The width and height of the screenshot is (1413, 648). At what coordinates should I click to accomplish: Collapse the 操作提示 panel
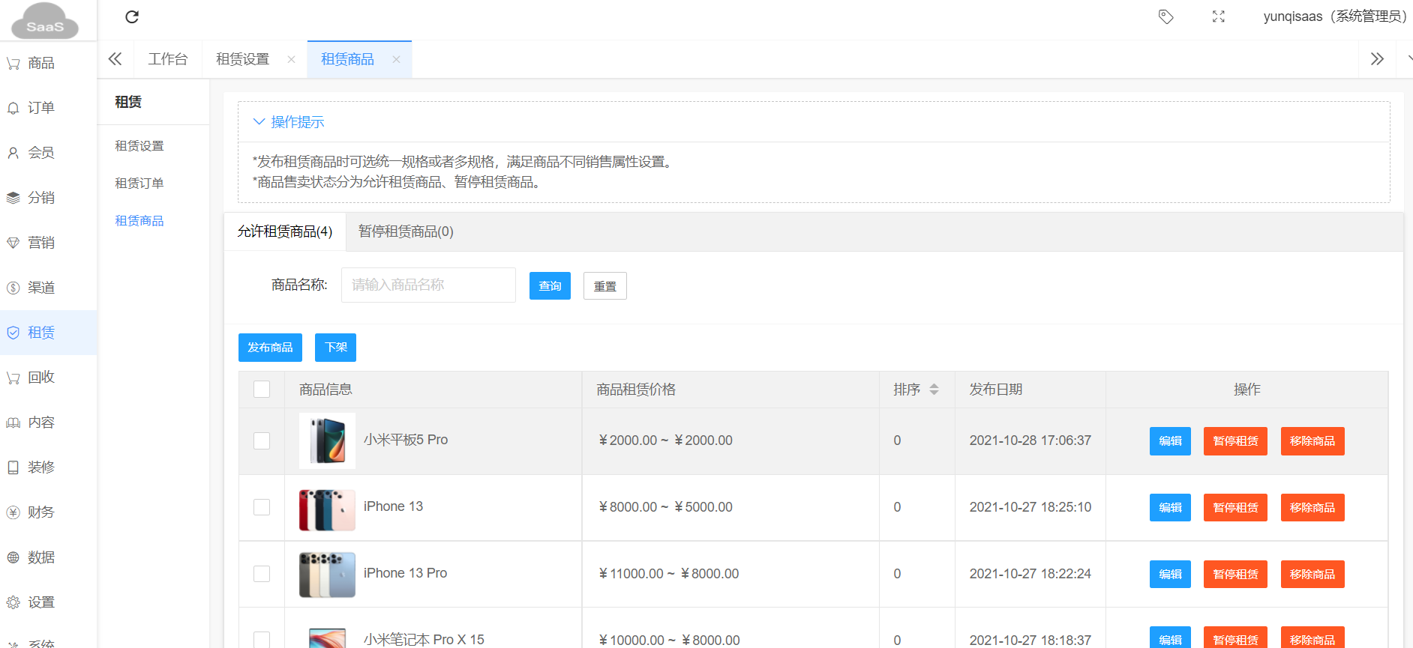pos(289,122)
